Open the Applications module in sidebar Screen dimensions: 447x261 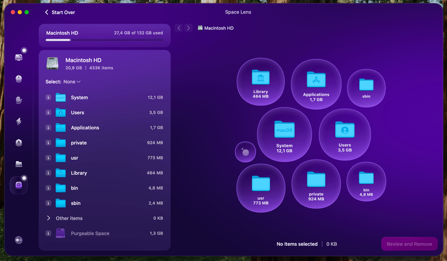pyautogui.click(x=19, y=142)
